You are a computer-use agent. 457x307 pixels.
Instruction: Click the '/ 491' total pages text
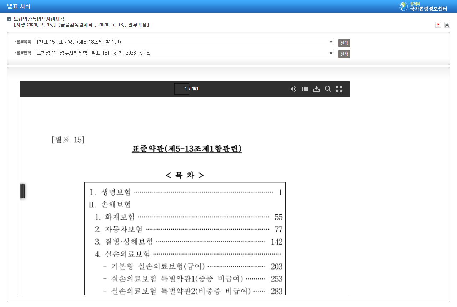click(194, 89)
